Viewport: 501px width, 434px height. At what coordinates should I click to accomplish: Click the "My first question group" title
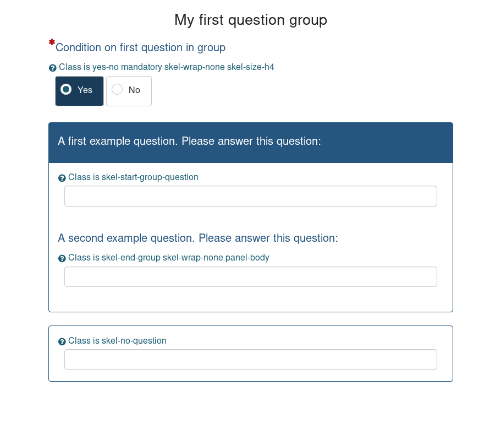(x=251, y=20)
